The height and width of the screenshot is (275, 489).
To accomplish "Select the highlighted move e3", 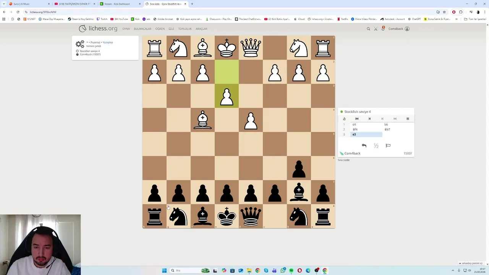I will (x=366, y=134).
